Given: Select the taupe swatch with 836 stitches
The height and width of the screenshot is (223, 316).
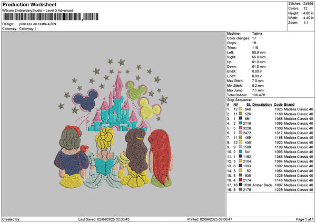Looking at the screenshot, I should click(x=241, y=175).
